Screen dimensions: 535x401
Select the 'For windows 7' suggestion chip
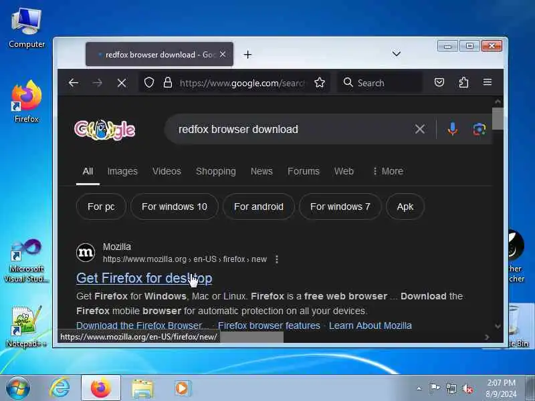(x=340, y=207)
